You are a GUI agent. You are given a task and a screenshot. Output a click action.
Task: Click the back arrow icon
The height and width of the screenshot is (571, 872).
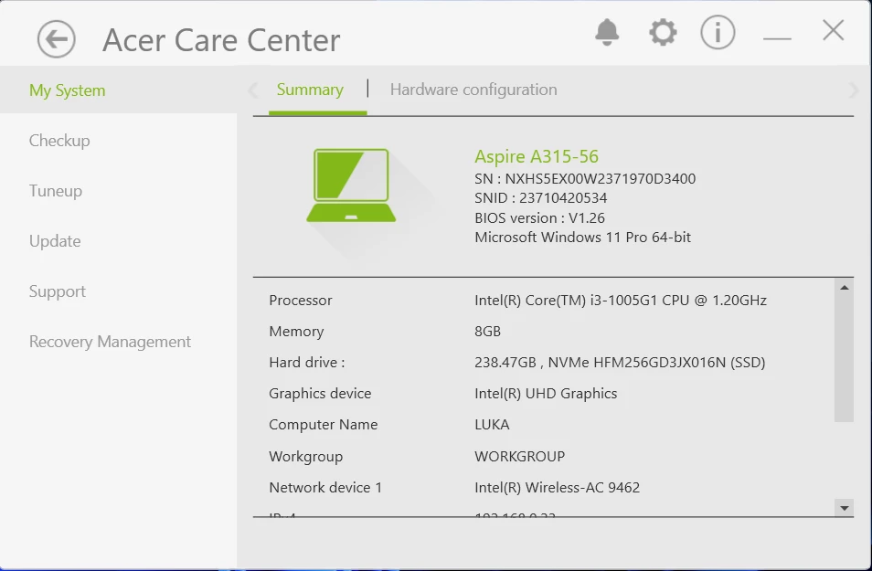pos(56,39)
